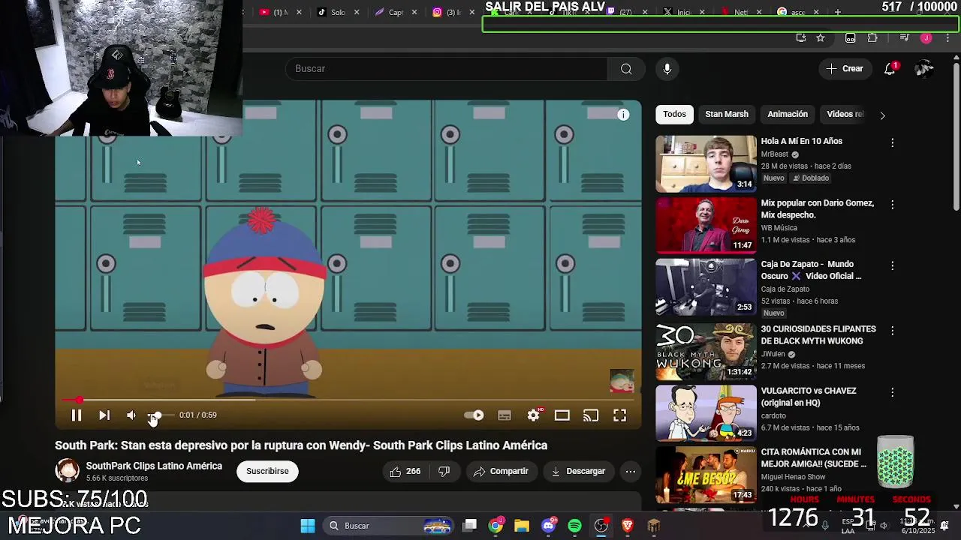The image size is (961, 540).
Task: Open more actions ellipsis below video
Action: (x=631, y=471)
